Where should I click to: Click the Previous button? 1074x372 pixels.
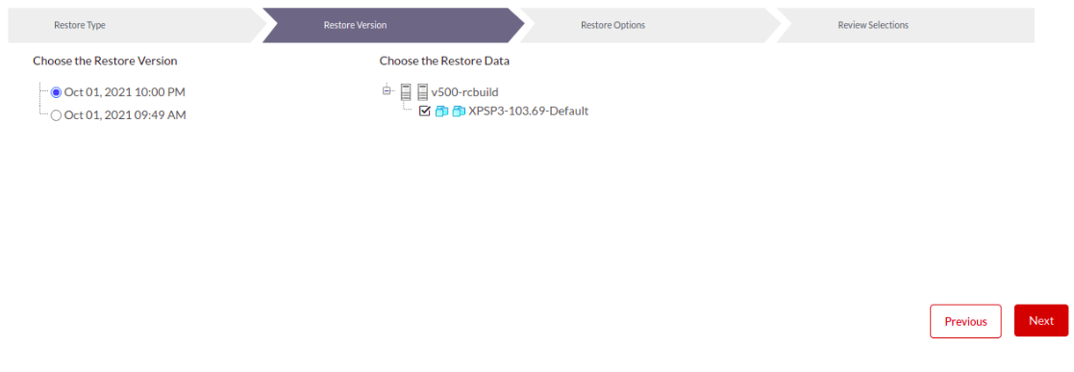coord(965,321)
